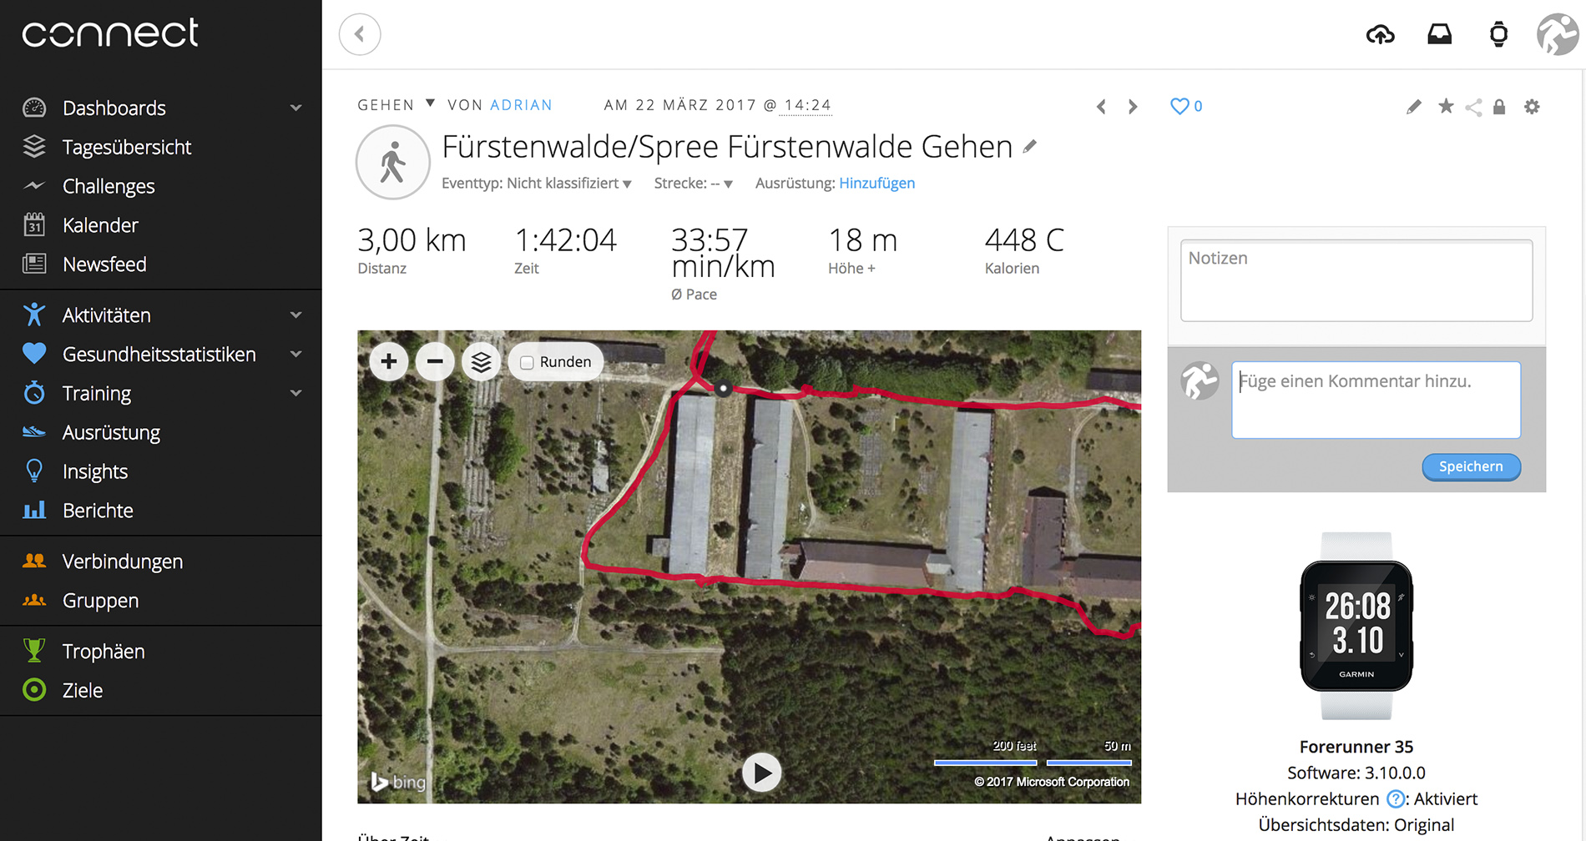Click the share activity icon
1586x841 pixels.
(x=1473, y=107)
